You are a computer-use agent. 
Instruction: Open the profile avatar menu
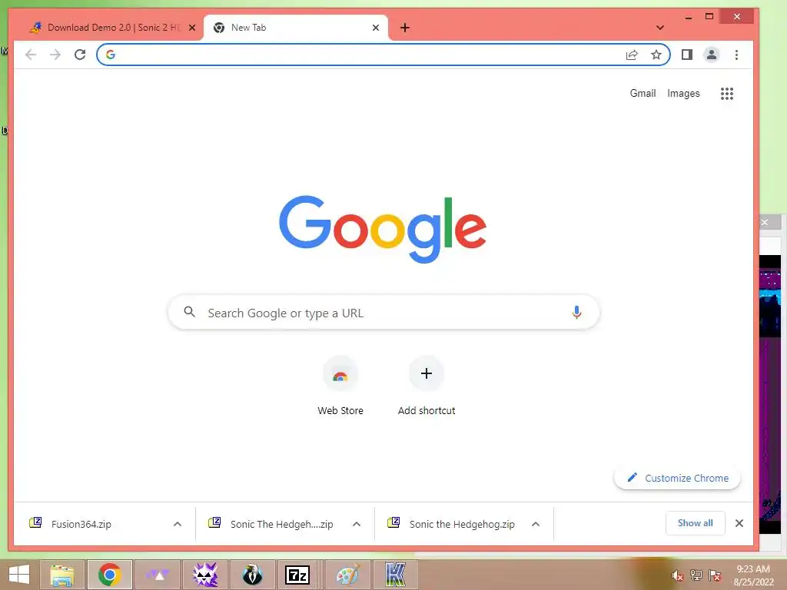(x=711, y=55)
